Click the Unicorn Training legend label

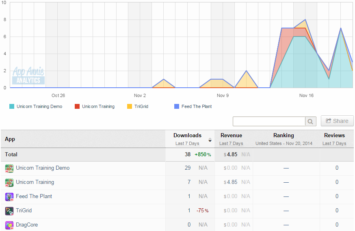[98, 106]
